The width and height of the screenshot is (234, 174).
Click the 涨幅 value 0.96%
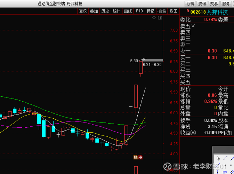(211, 101)
